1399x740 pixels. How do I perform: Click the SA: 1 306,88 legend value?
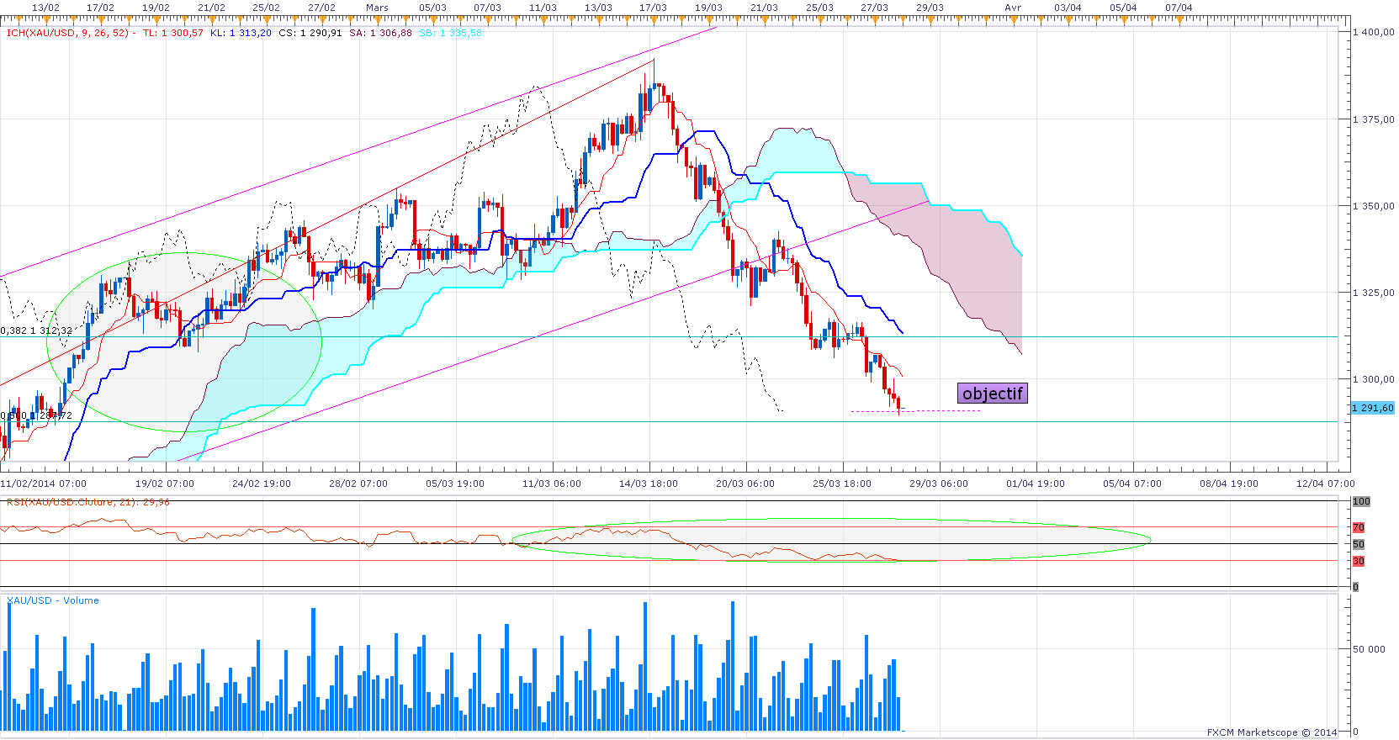[380, 33]
